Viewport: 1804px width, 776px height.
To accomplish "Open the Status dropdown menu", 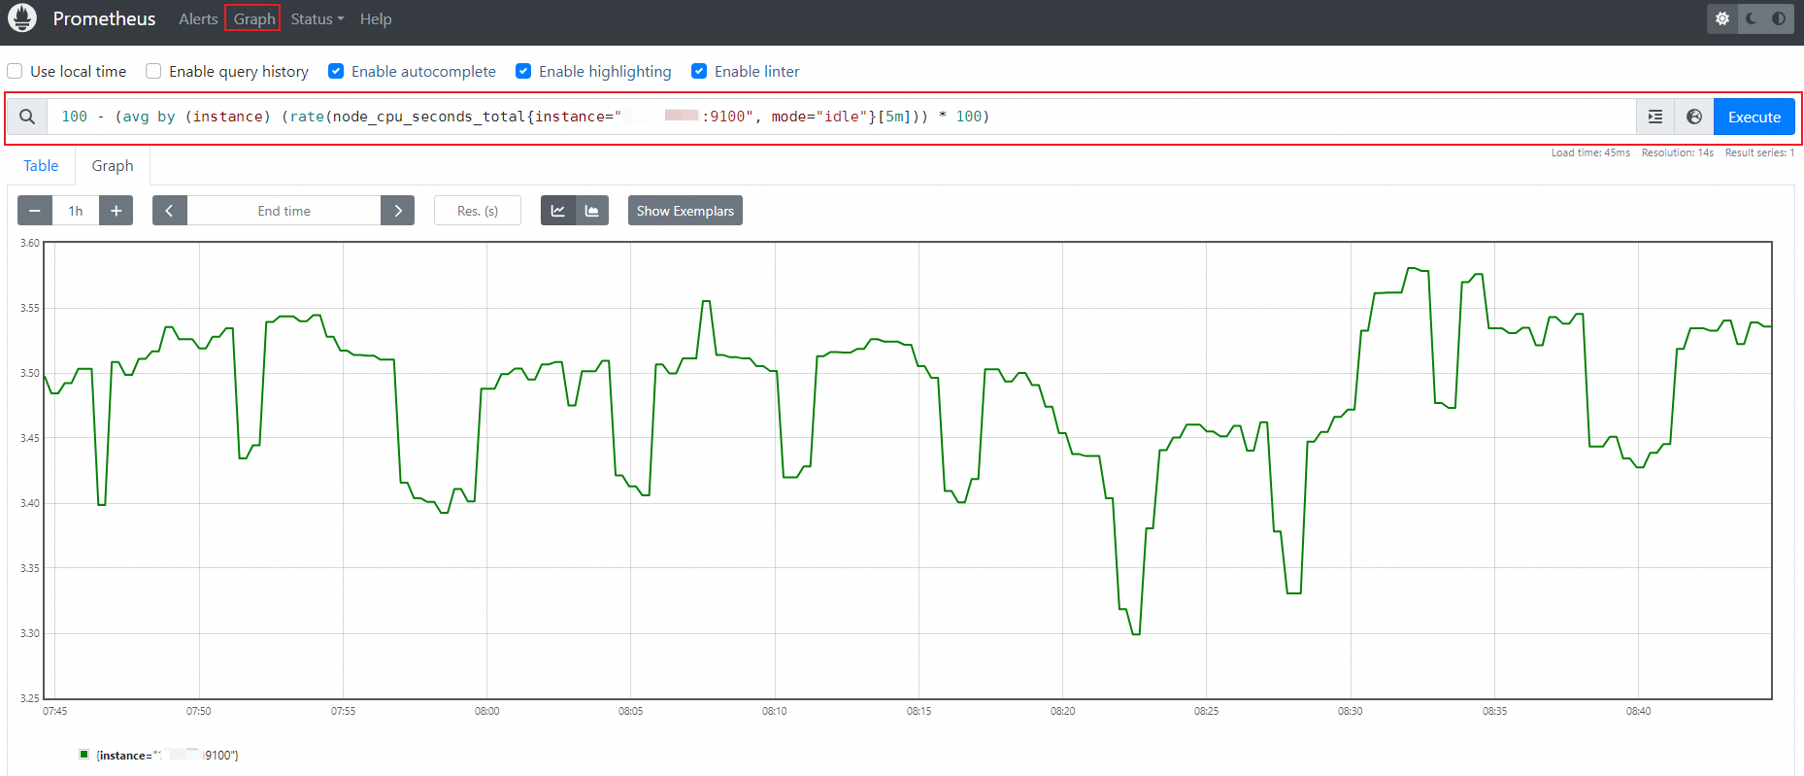I will coord(317,18).
